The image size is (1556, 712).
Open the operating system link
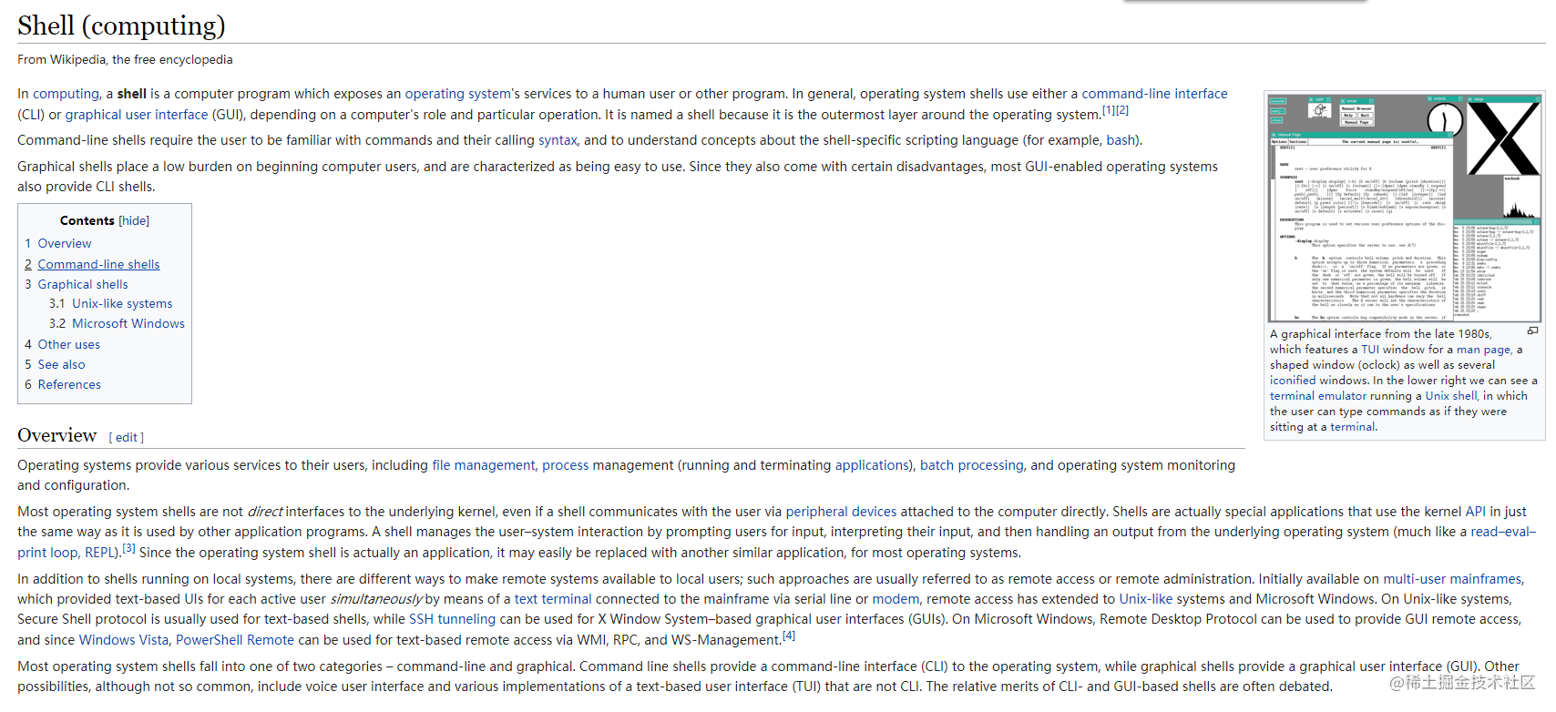[457, 94]
